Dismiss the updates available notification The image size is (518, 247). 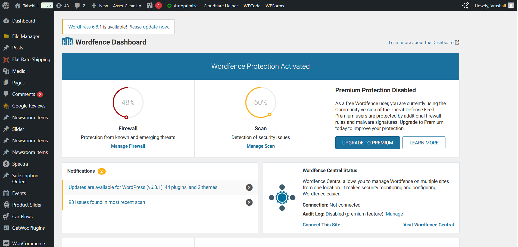tap(249, 188)
